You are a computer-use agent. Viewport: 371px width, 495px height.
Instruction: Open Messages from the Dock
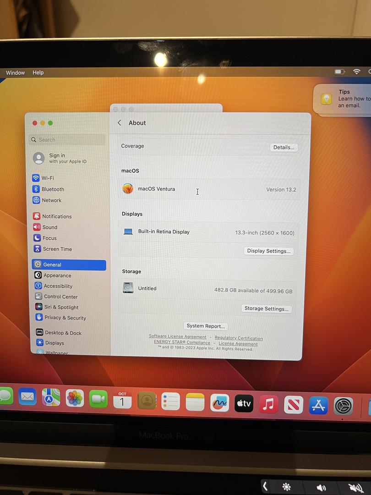[x=5, y=396]
